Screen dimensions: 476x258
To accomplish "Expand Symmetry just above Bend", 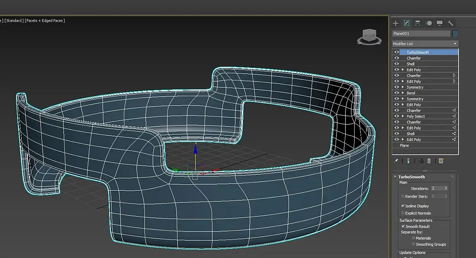I will coord(403,87).
